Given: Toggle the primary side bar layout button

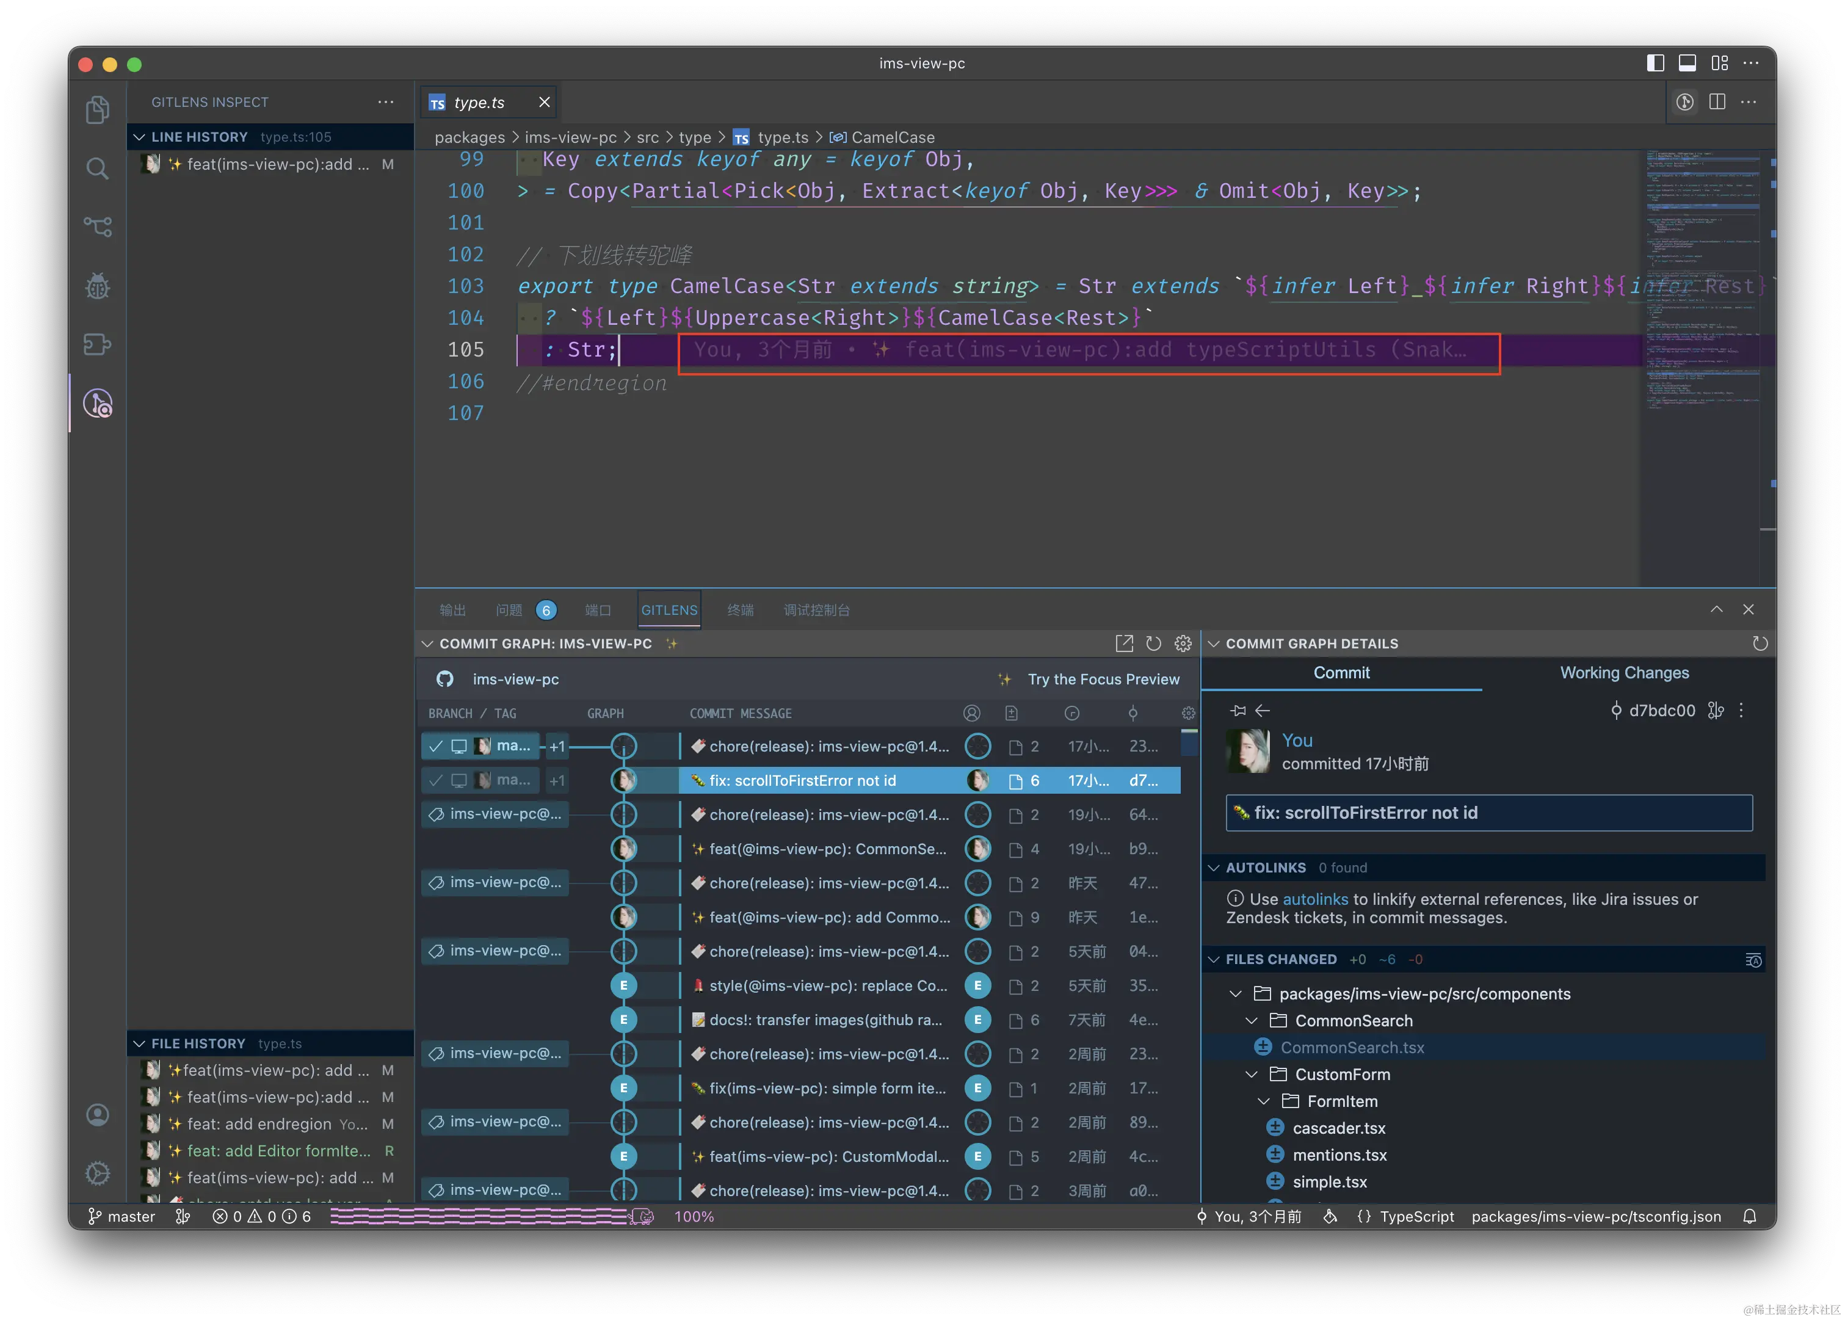Looking at the screenshot, I should tap(1656, 63).
